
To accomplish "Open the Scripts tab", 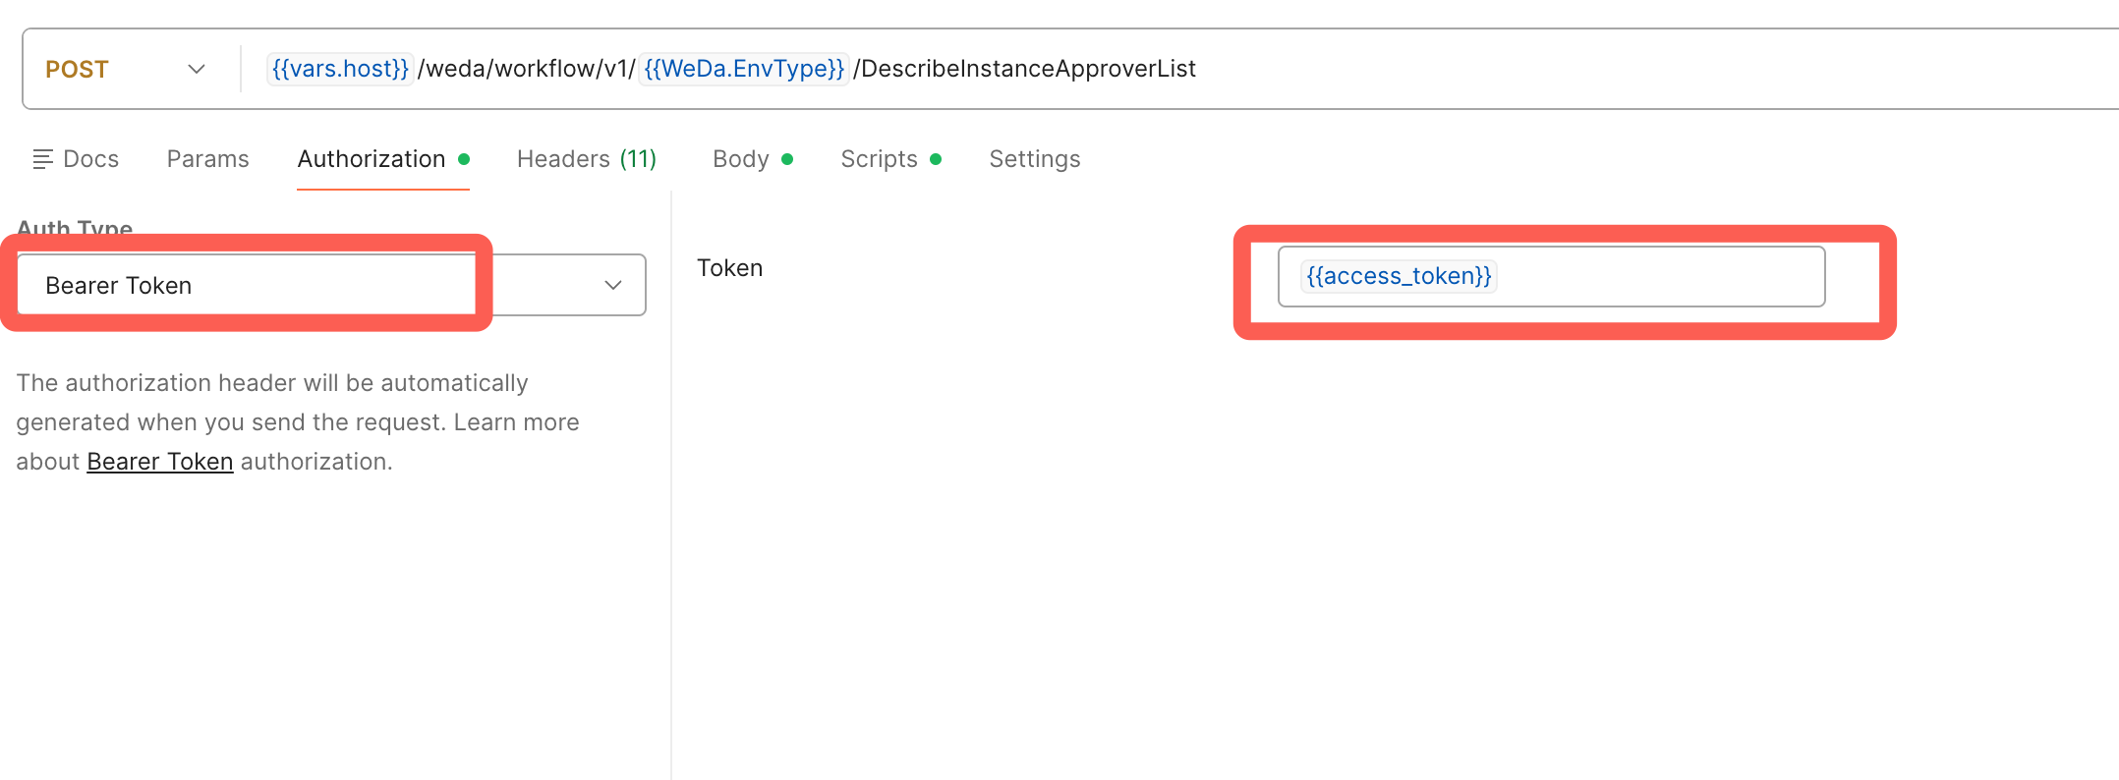I will pos(879,159).
